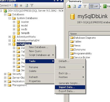This screenshot has width=110, height=102.
Task: Click the Disconnect icon in Object Explorer toolbar
Action: (16, 6)
